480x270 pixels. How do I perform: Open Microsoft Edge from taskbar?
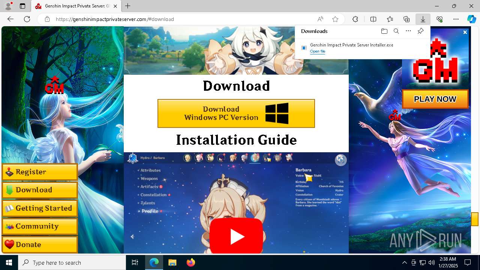click(154, 262)
